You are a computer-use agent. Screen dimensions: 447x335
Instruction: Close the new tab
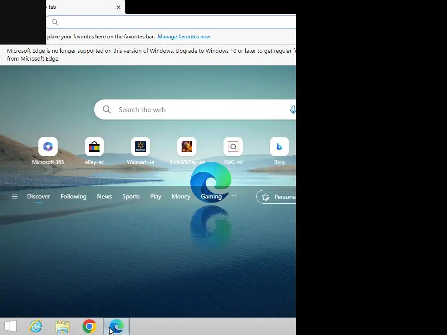coord(119,7)
